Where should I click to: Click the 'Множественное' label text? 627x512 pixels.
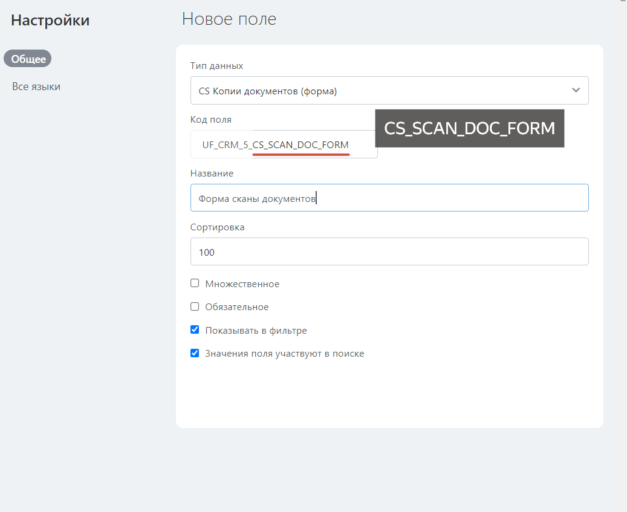point(242,284)
